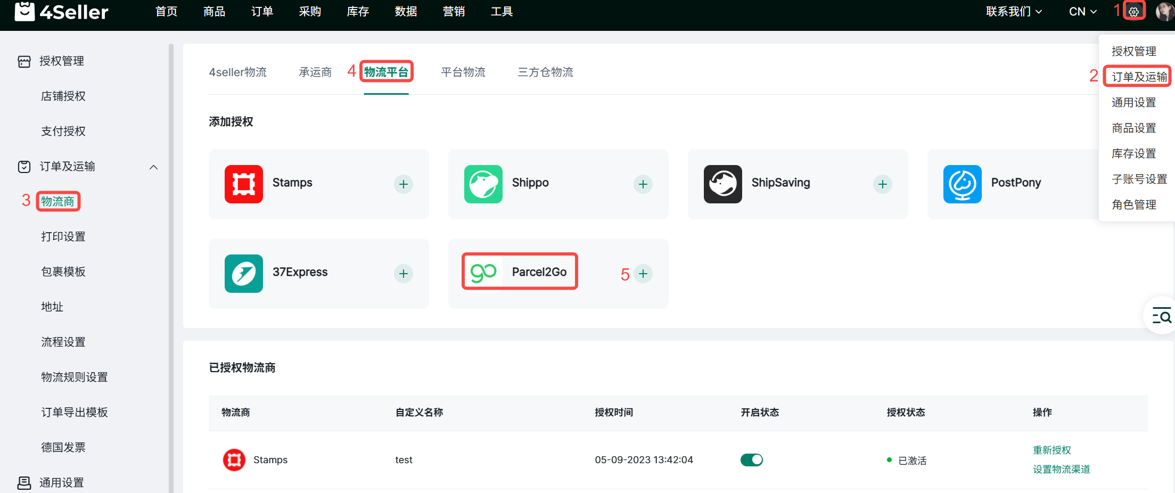Image resolution: width=1175 pixels, height=493 pixels.
Task: Open the floating search list icon
Action: [1161, 316]
